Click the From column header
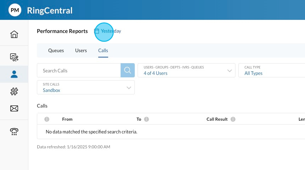Image resolution: width=305 pixels, height=170 pixels. 67,119
